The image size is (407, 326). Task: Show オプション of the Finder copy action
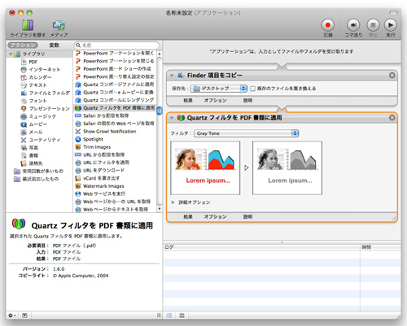click(x=215, y=101)
